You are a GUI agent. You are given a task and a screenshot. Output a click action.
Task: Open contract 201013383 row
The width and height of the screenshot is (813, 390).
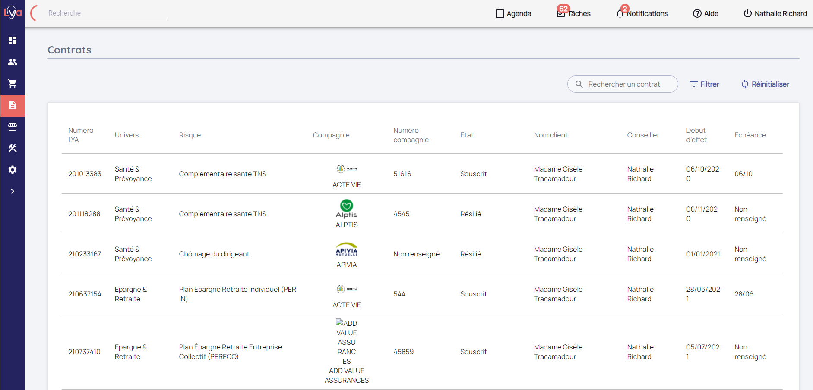click(85, 174)
